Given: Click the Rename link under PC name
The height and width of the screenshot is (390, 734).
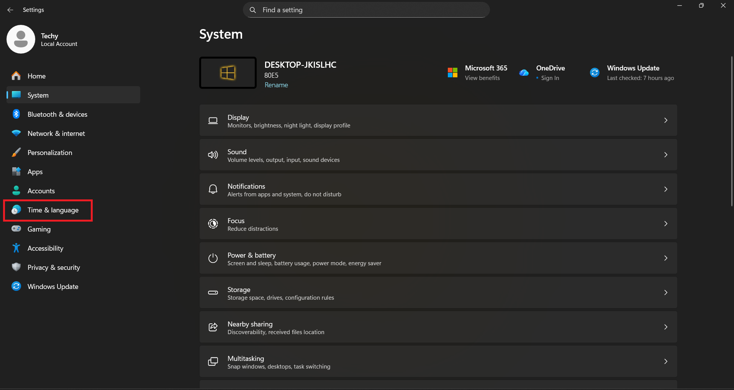Looking at the screenshot, I should click(276, 85).
